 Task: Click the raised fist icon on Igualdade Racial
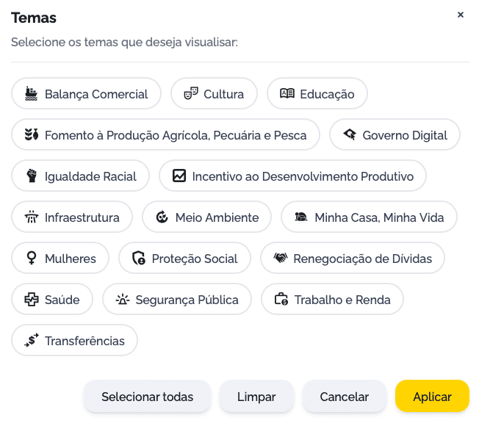pos(31,176)
